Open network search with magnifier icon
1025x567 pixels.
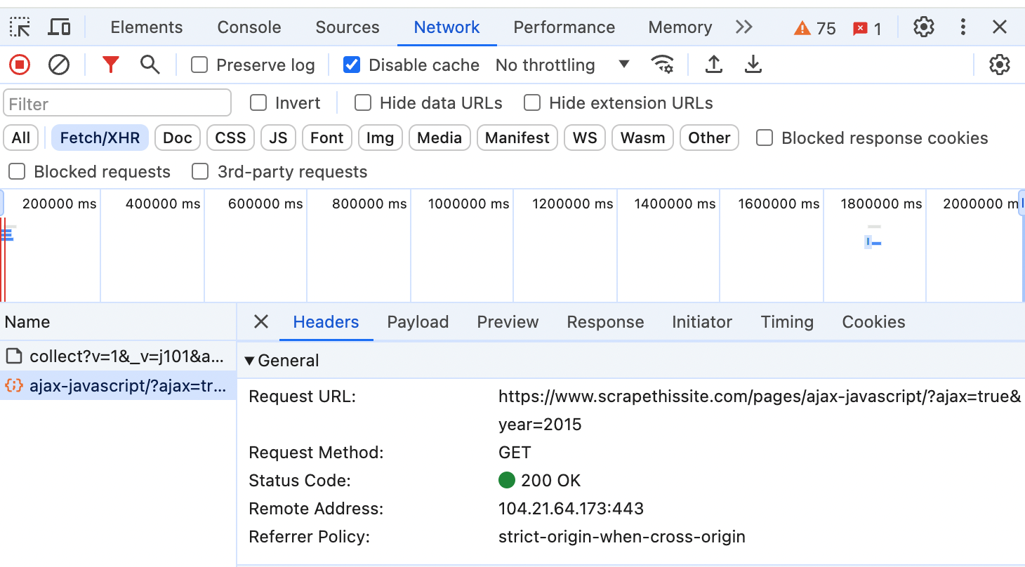tap(150, 65)
